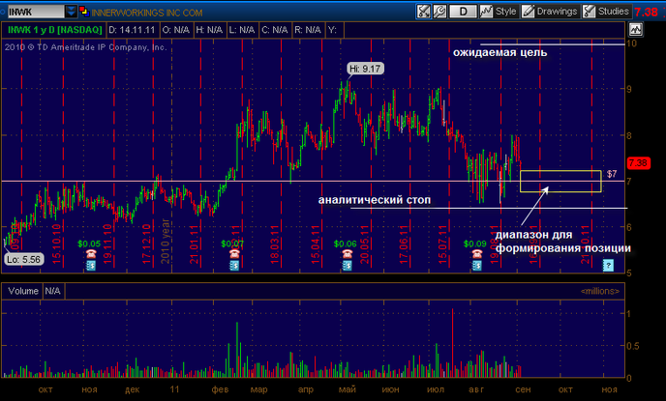Click the 'июн' month label on time axis

[x=390, y=389]
